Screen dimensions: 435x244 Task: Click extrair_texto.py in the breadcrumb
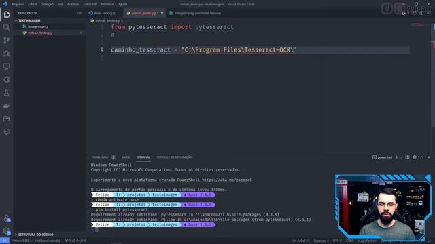tap(107, 21)
